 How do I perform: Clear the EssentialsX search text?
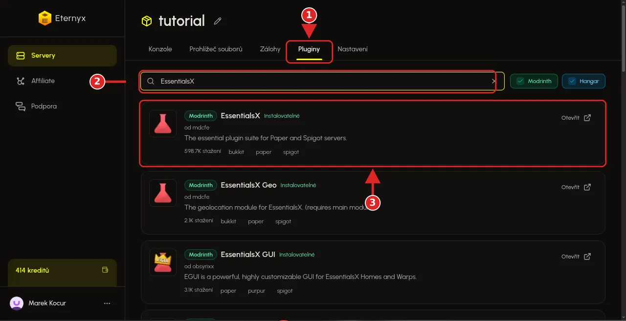click(494, 81)
